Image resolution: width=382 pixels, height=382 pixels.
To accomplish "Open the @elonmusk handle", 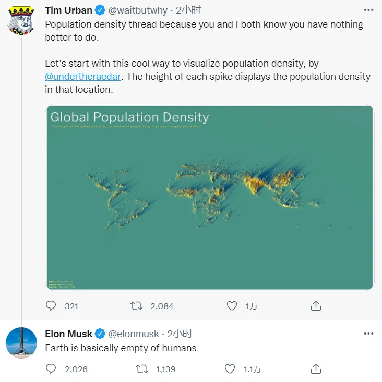I will pos(134,334).
